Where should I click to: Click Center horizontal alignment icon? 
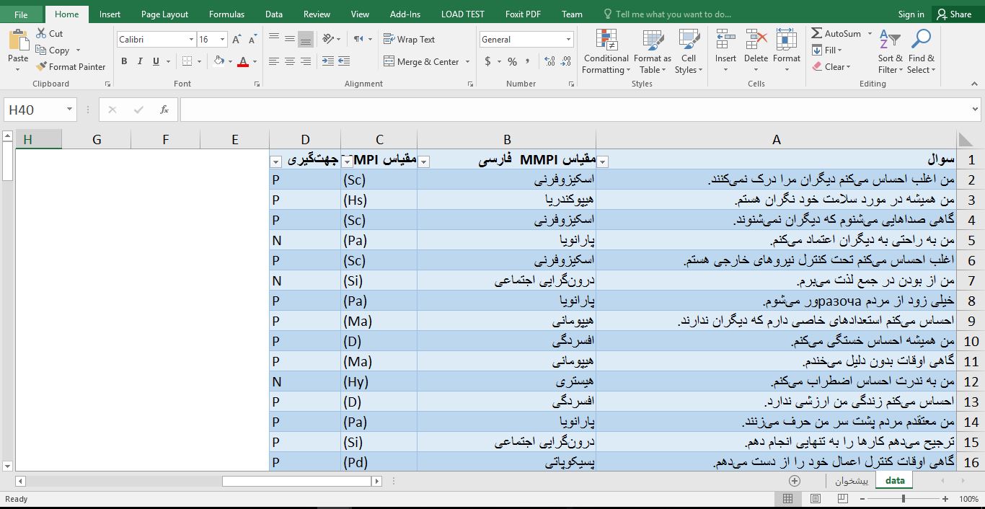[x=290, y=61]
